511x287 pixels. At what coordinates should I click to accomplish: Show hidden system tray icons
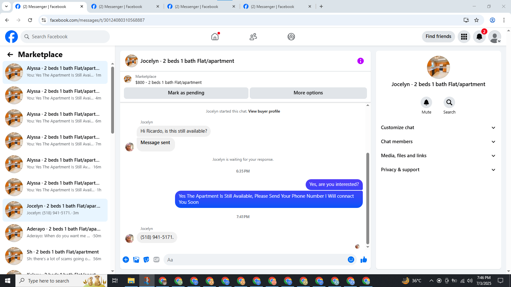(431, 281)
